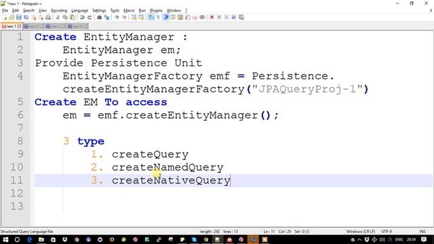Open the Windows Start menu
This screenshot has height=244, width=434.
5,239
